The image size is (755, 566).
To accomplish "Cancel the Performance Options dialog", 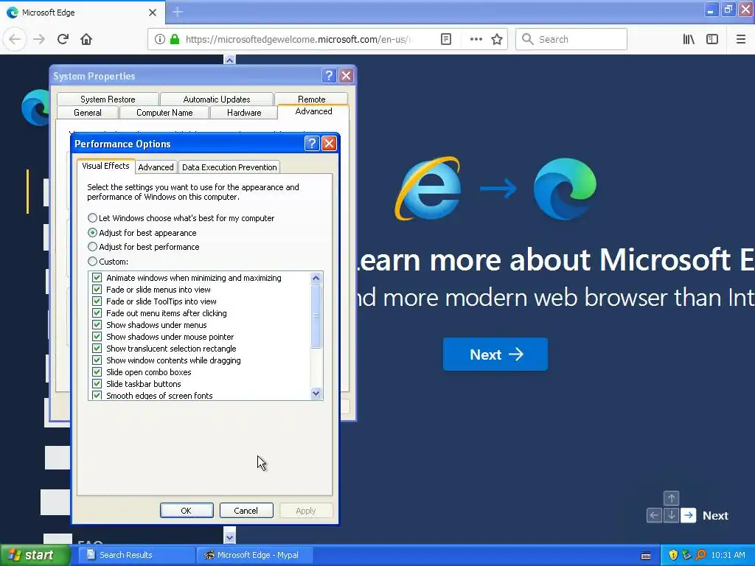I will click(x=246, y=511).
